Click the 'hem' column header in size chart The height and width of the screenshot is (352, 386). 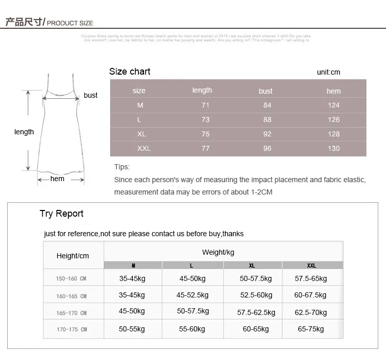point(334,91)
